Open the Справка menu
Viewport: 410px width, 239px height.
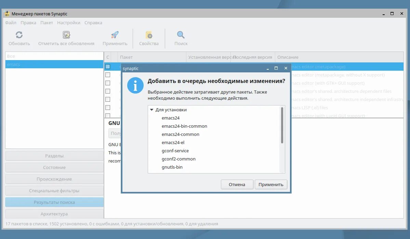93,23
